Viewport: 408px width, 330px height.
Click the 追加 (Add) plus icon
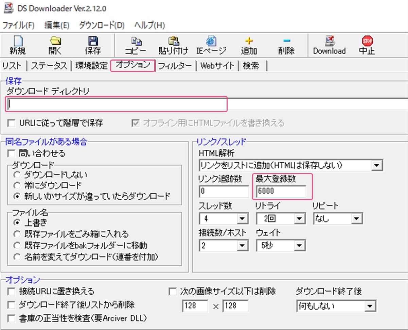249,41
